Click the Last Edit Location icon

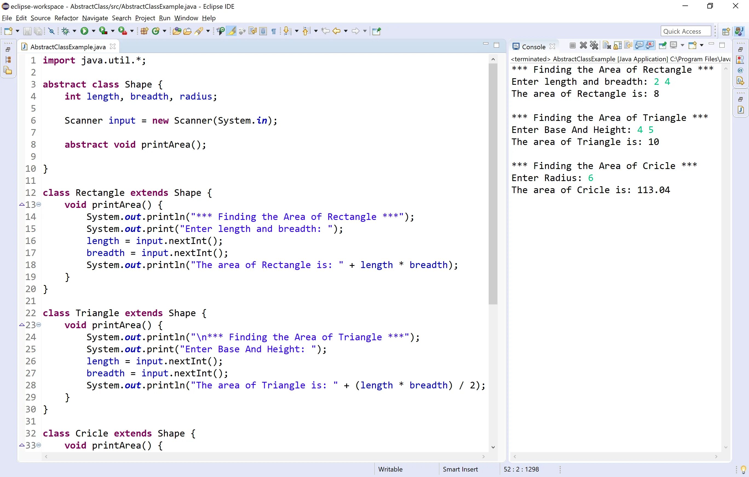[x=325, y=31]
